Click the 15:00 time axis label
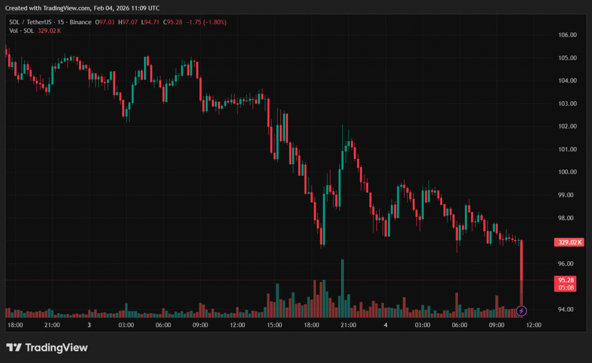 click(274, 325)
